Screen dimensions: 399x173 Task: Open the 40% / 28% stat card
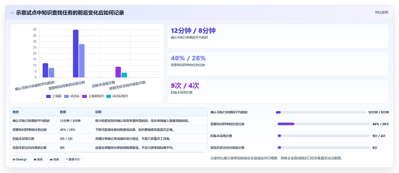[x=278, y=63]
